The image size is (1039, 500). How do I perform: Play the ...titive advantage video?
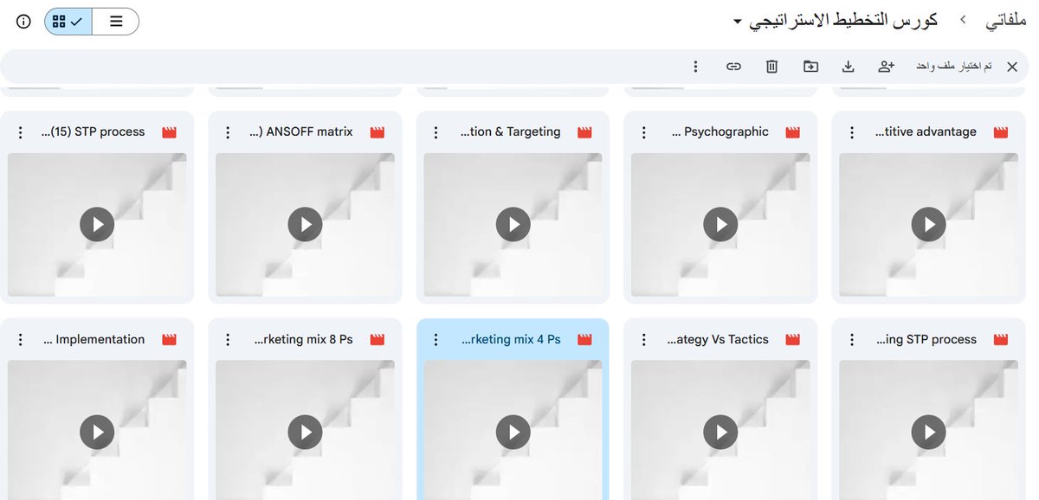(929, 225)
